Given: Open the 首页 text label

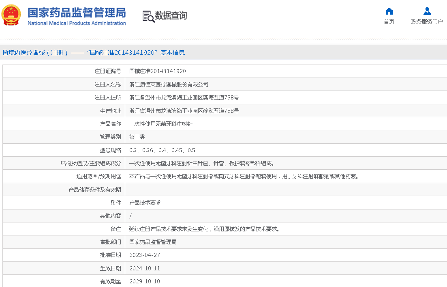Looking at the screenshot, I should pyautogui.click(x=389, y=22).
